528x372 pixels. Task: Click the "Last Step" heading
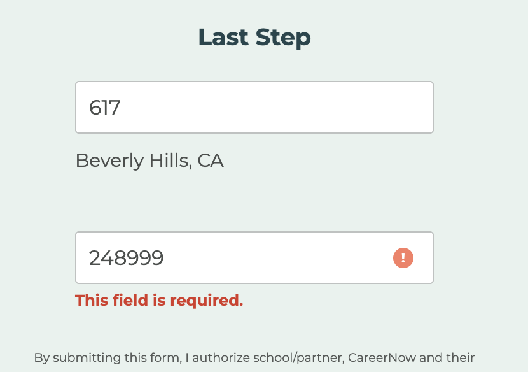pyautogui.click(x=254, y=37)
